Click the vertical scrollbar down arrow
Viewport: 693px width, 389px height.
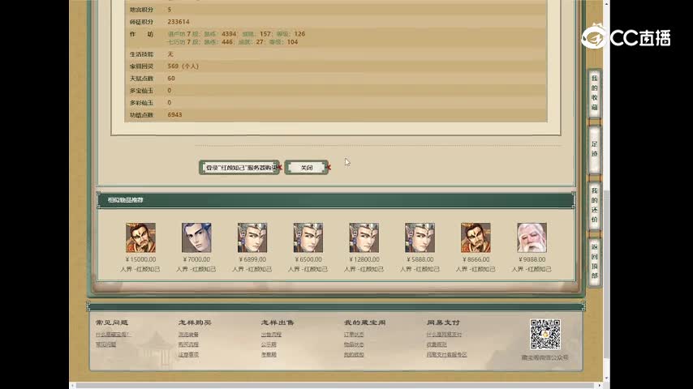[606, 378]
